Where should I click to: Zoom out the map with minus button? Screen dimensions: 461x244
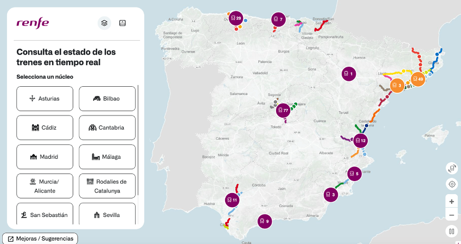[x=452, y=215]
